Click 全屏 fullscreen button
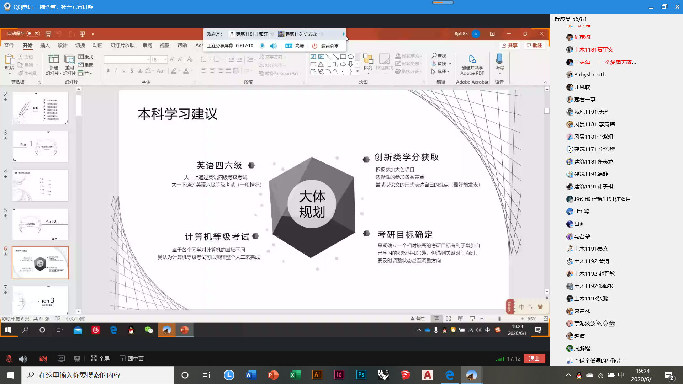Screen dimensions: 683x384 point(100,358)
